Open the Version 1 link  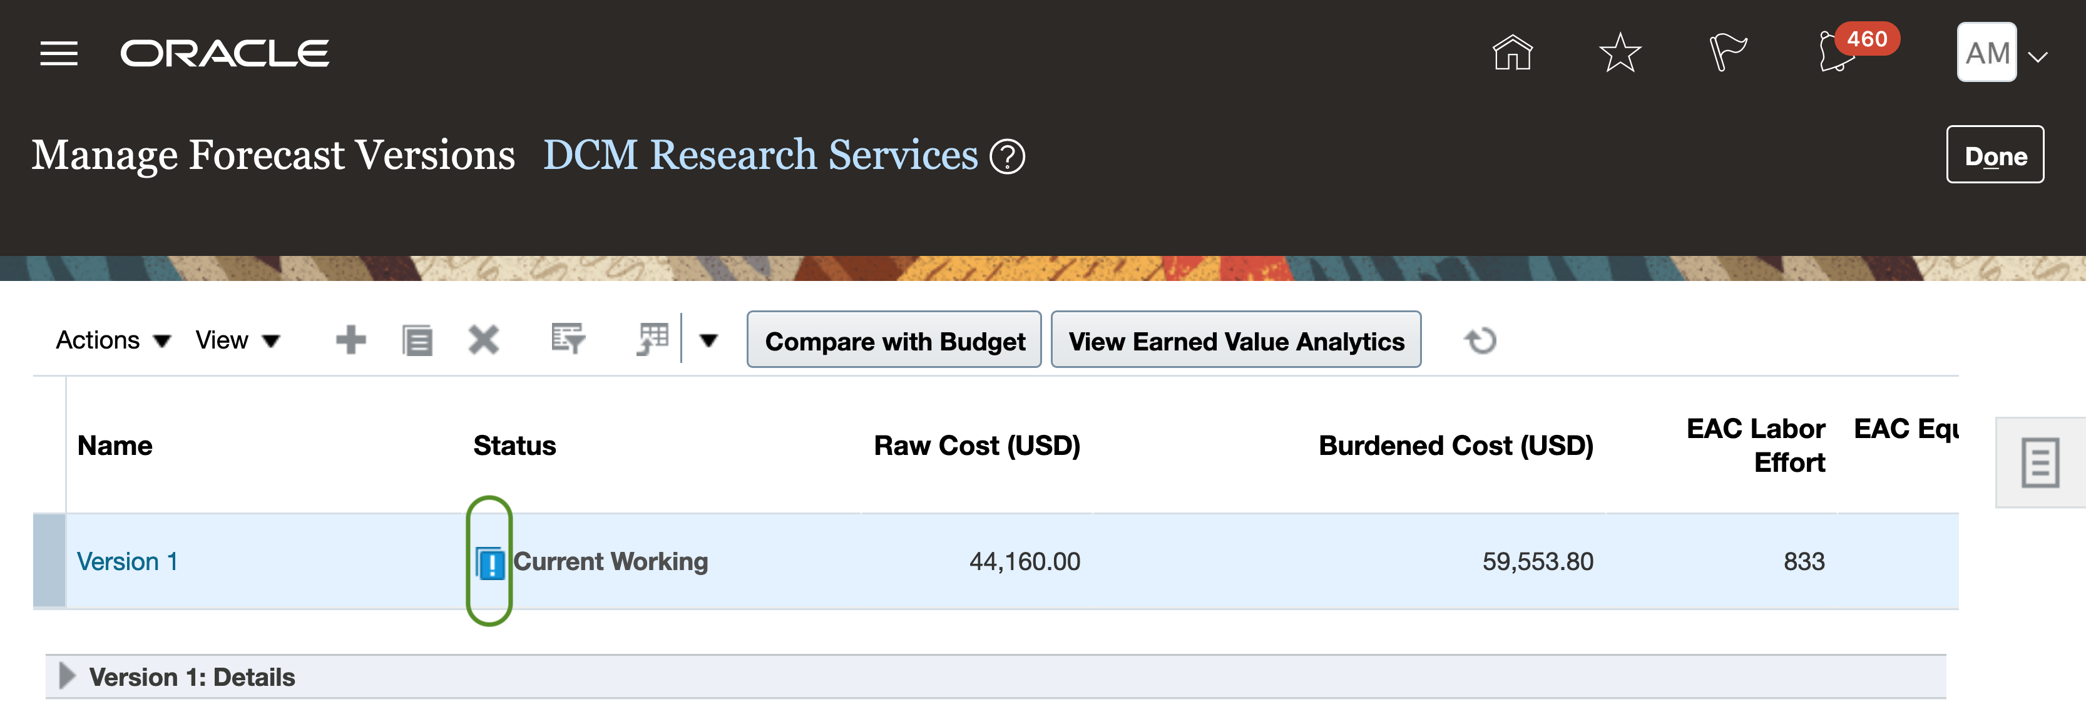point(127,561)
